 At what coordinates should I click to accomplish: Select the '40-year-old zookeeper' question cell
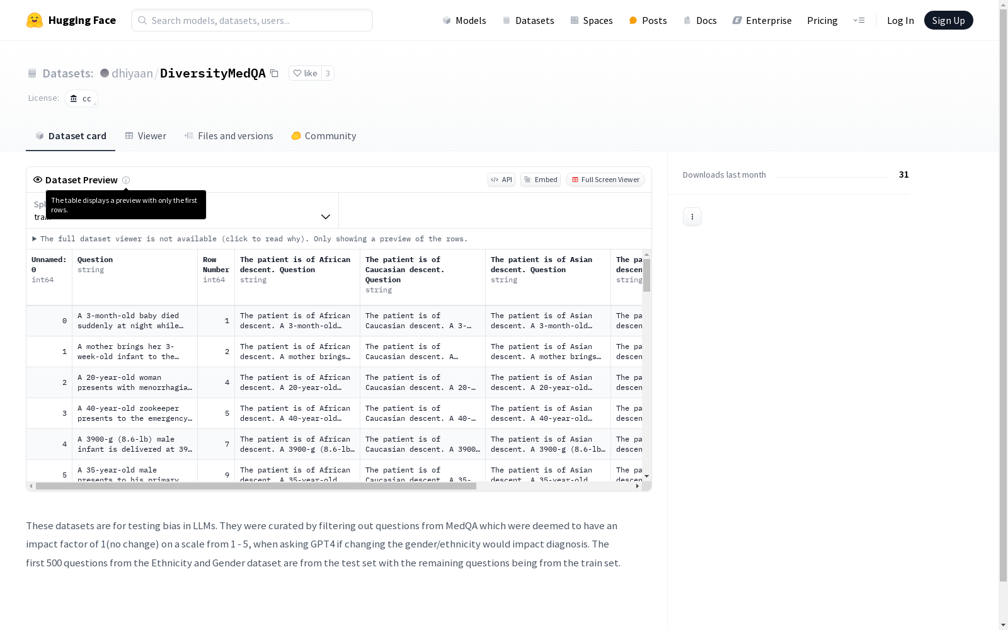point(135,413)
